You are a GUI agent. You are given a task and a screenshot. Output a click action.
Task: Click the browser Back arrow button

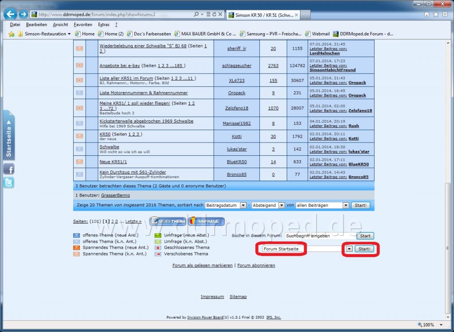(10, 14)
